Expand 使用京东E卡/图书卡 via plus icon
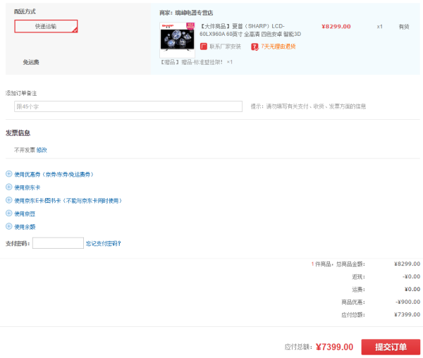Viewport: 423px width, 358px height. (x=9, y=200)
